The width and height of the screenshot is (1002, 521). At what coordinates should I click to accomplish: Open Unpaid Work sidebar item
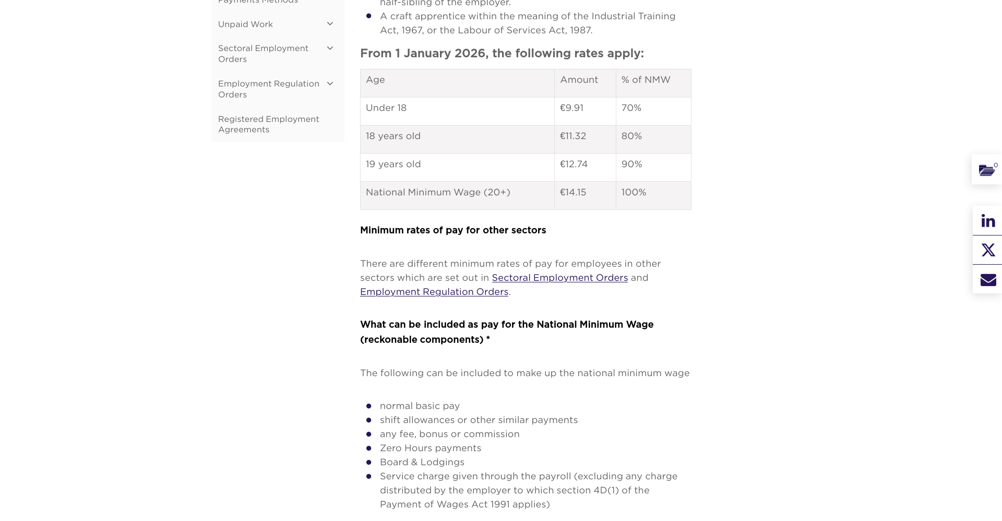[x=245, y=24]
